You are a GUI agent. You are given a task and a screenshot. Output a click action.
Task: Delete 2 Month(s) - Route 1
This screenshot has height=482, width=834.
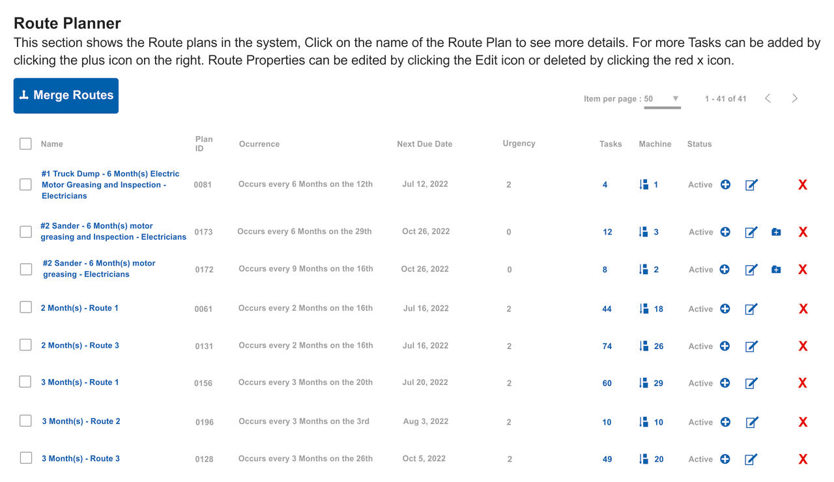click(x=803, y=309)
